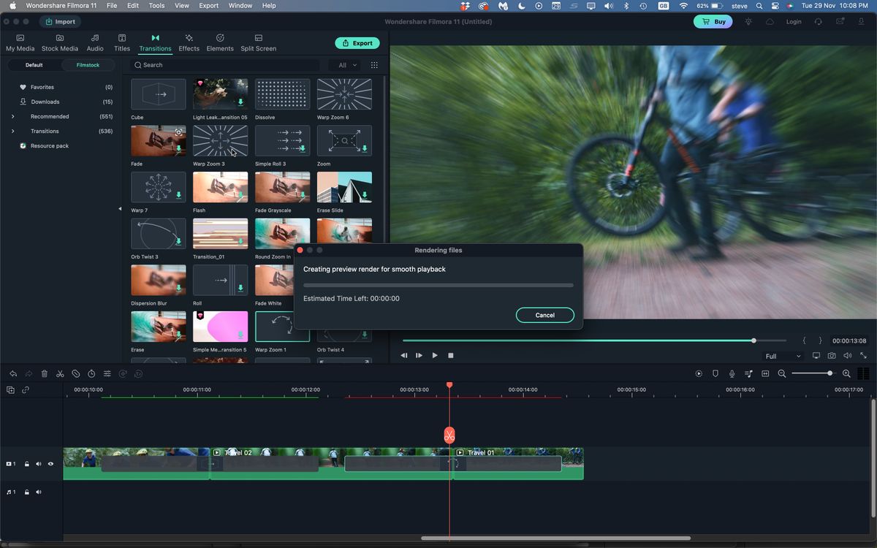This screenshot has height=548, width=877.
Task: Open the Effects tab
Action: coord(189,43)
